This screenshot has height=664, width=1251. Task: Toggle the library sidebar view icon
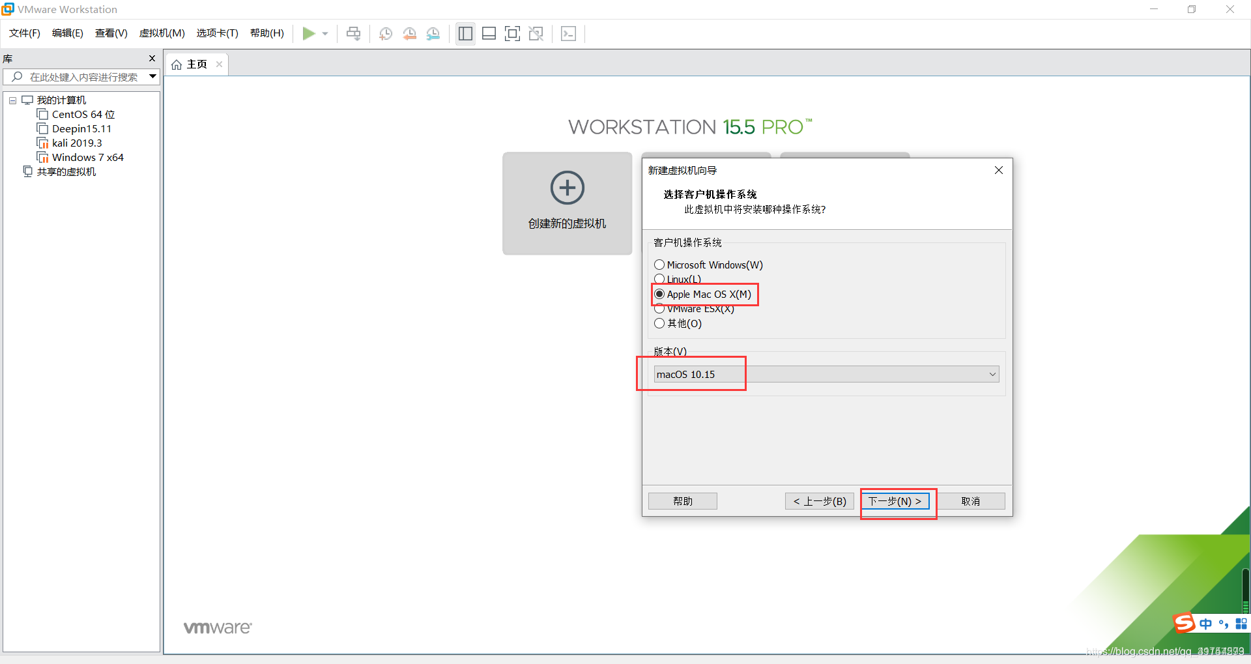coord(465,34)
